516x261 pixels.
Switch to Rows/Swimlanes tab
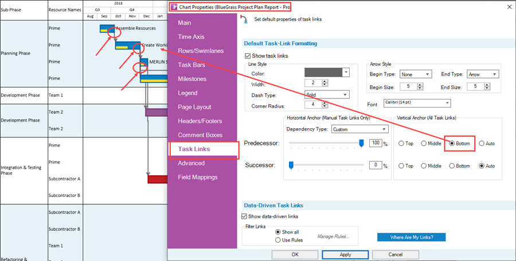click(201, 51)
